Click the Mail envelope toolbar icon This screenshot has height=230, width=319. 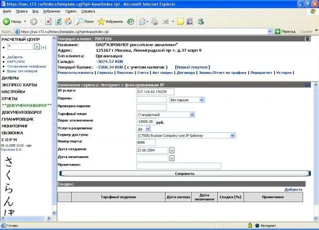[x=142, y=21]
